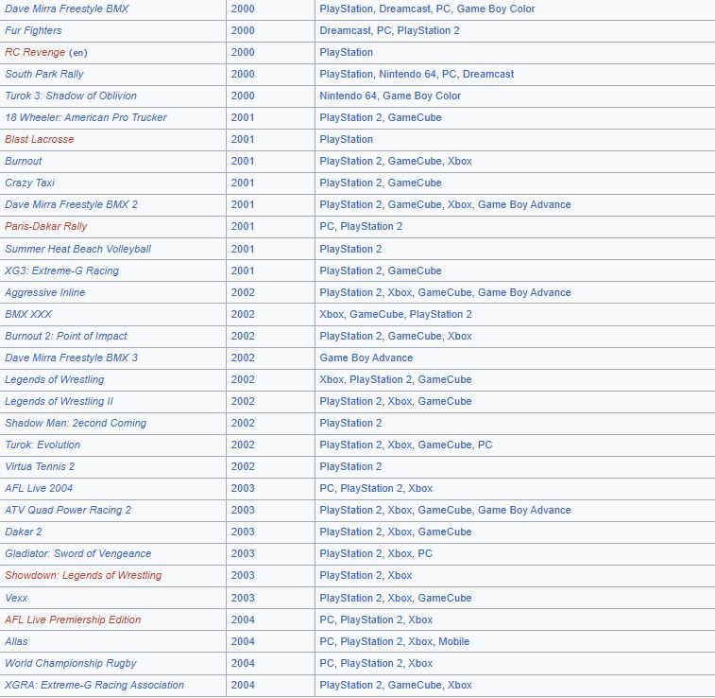The image size is (715, 698).
Task: Open the Legends of Wrestling link
Action: (x=55, y=380)
